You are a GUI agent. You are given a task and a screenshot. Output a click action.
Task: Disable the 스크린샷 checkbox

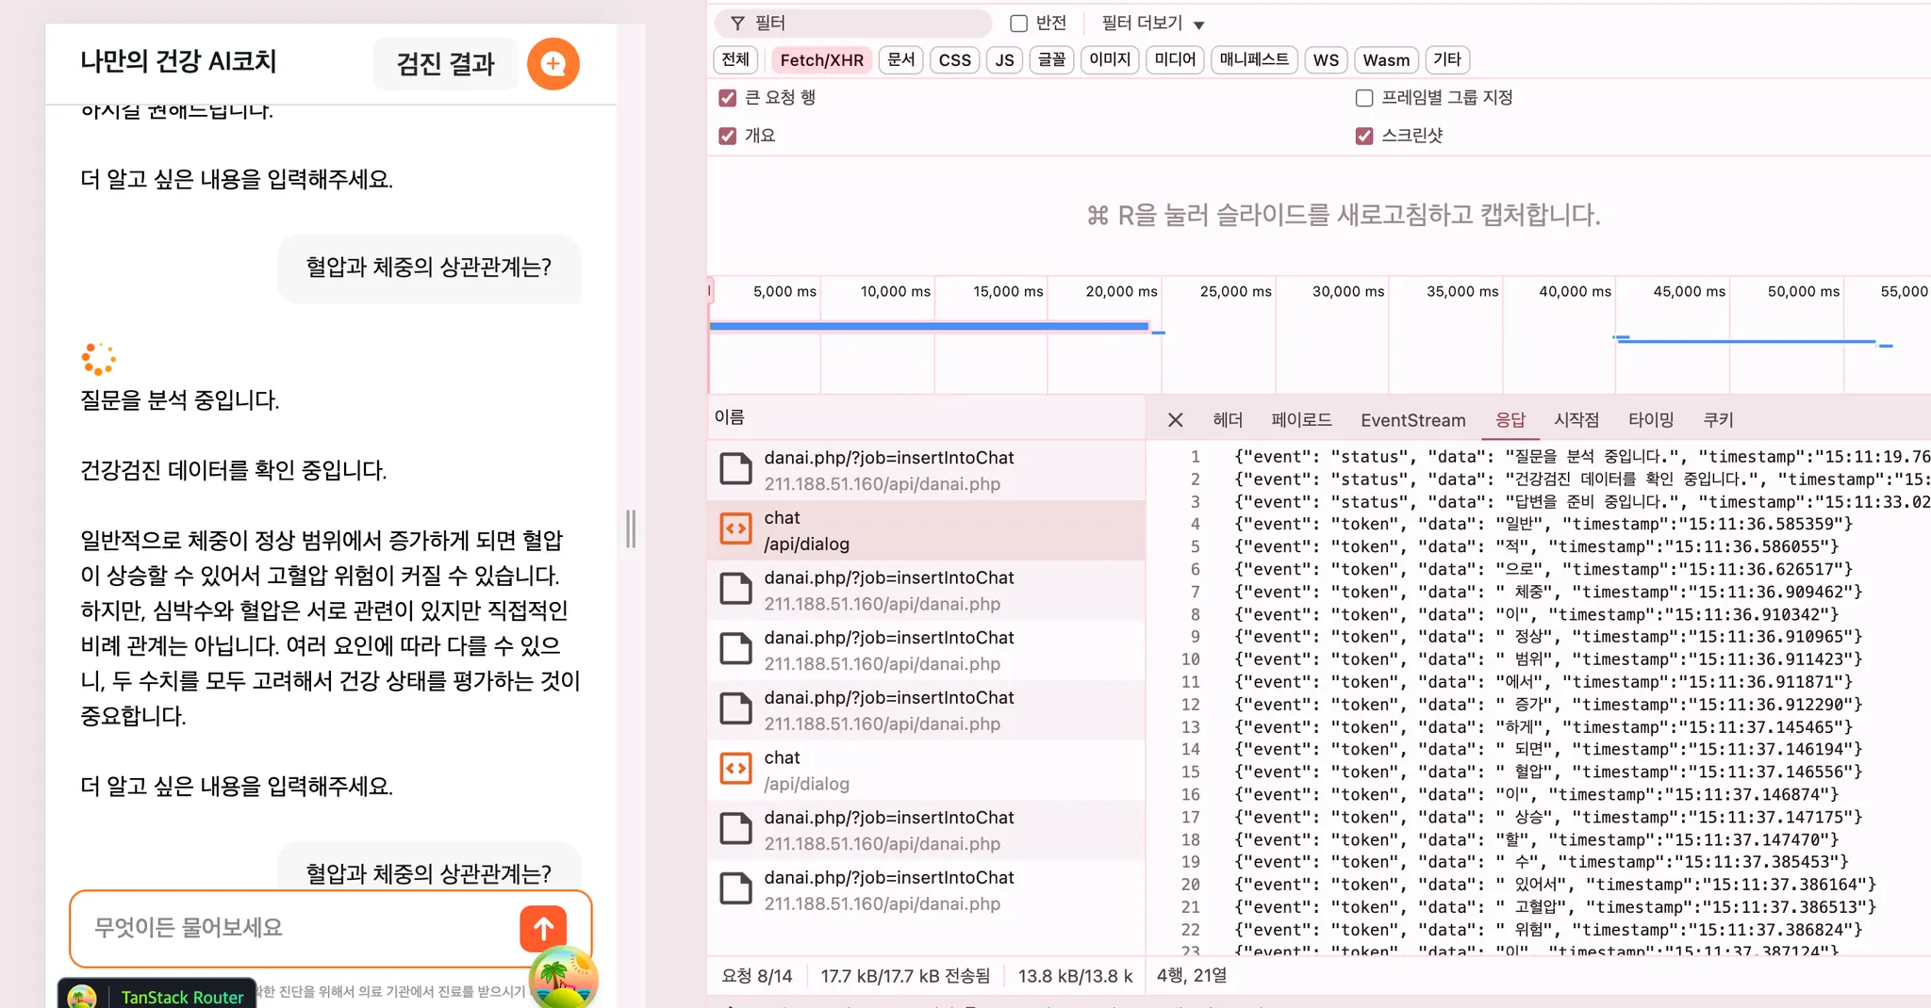coord(1363,136)
